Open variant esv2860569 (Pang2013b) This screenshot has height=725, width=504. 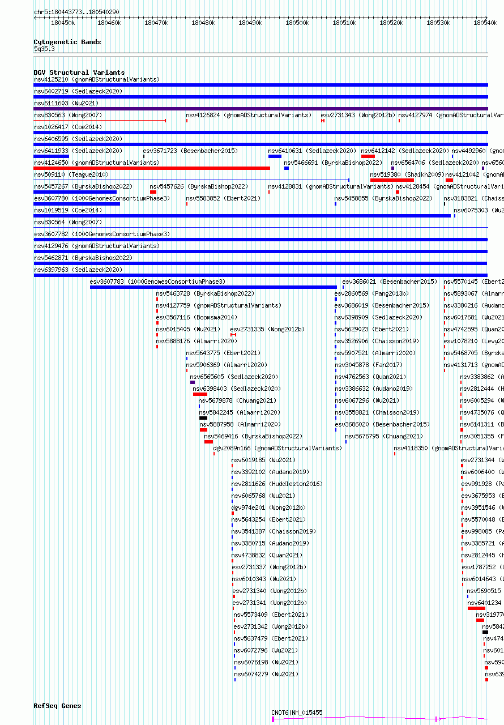(371, 293)
